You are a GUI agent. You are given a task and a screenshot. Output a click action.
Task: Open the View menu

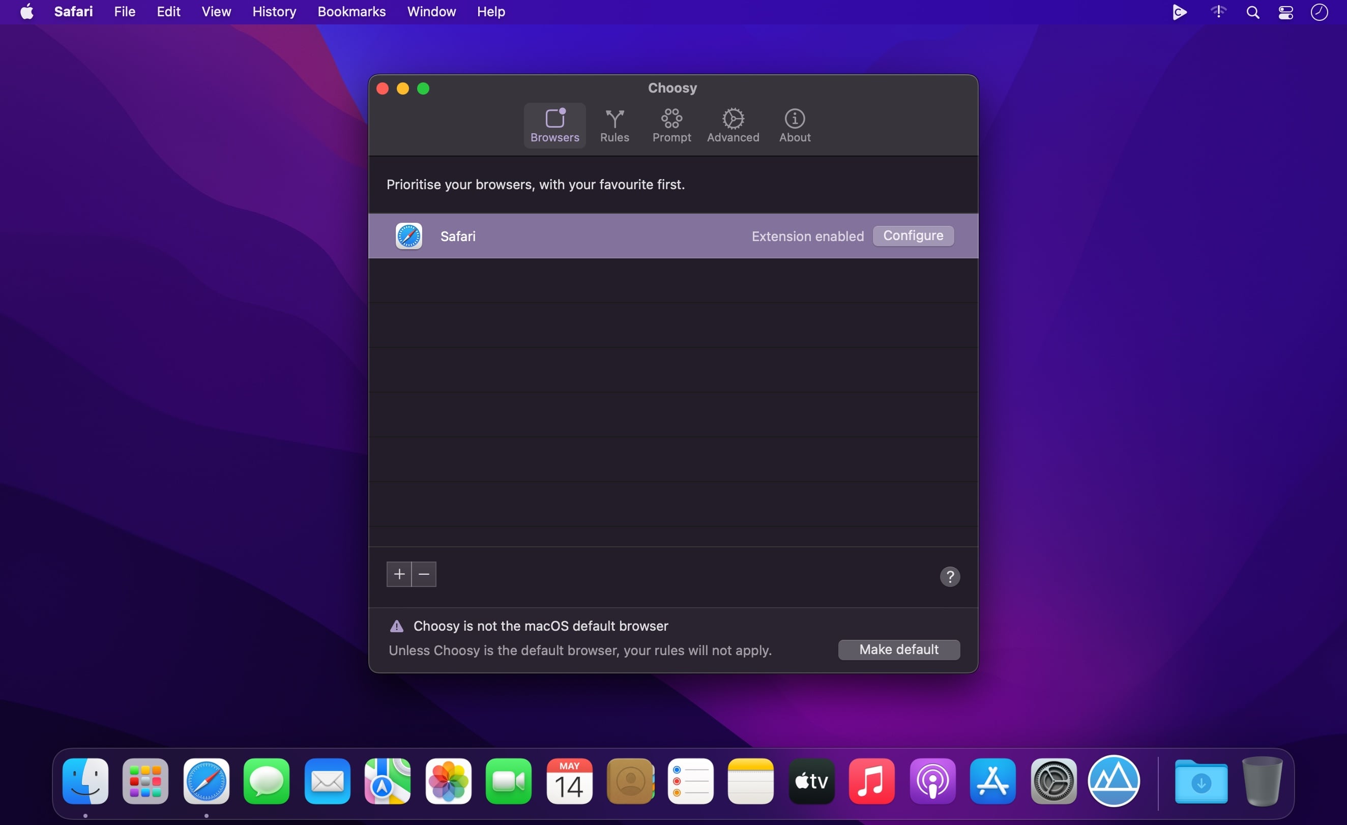tap(216, 12)
